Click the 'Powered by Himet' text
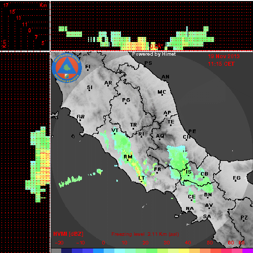 (154, 54)
